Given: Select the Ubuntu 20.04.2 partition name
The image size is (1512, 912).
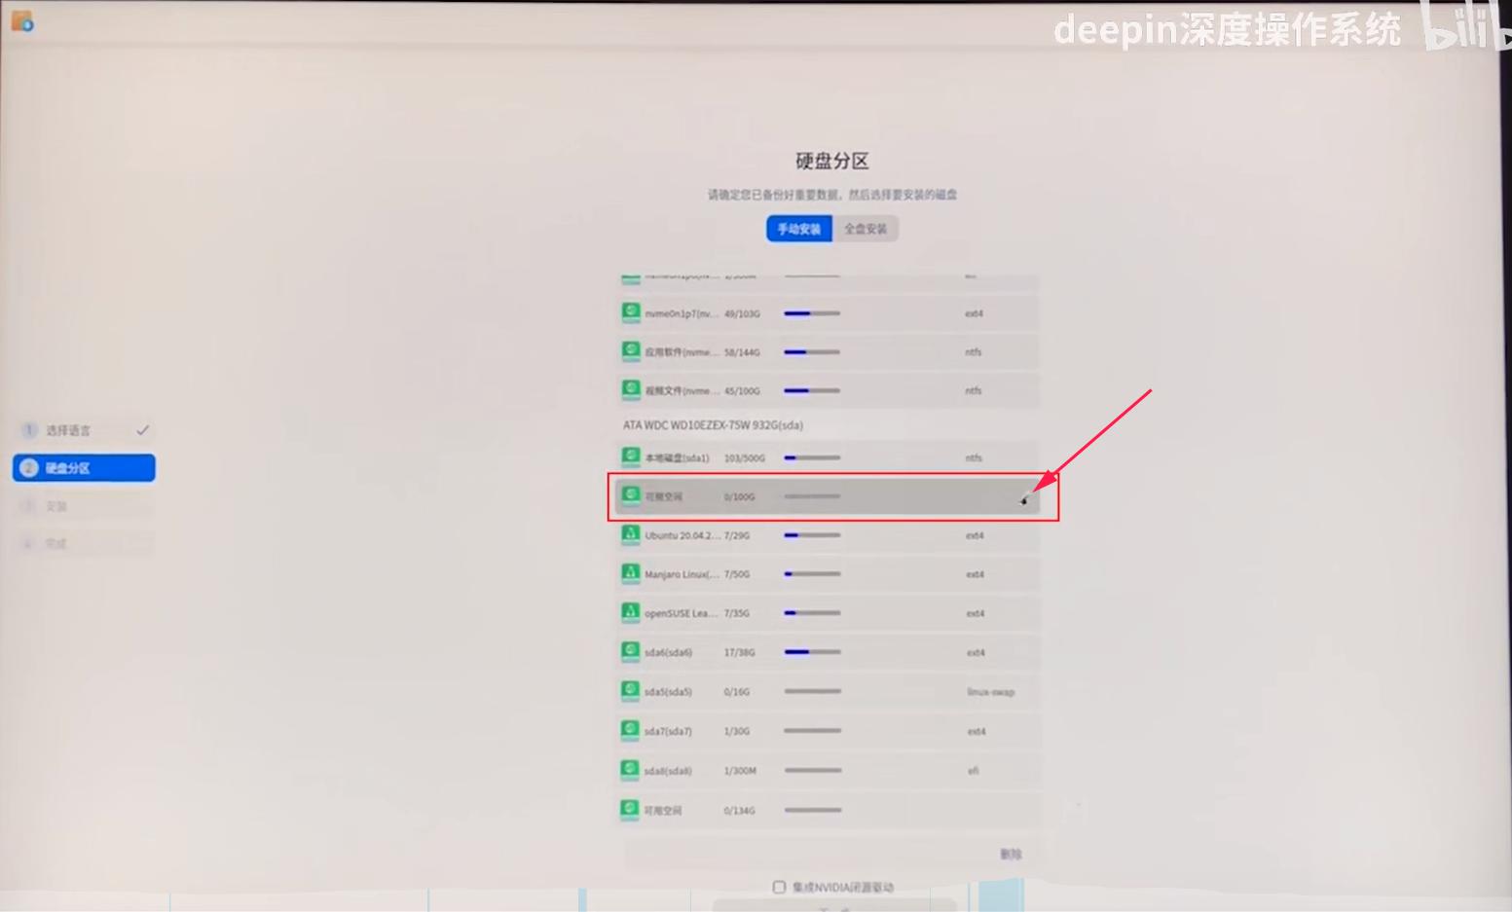Looking at the screenshot, I should coord(682,535).
